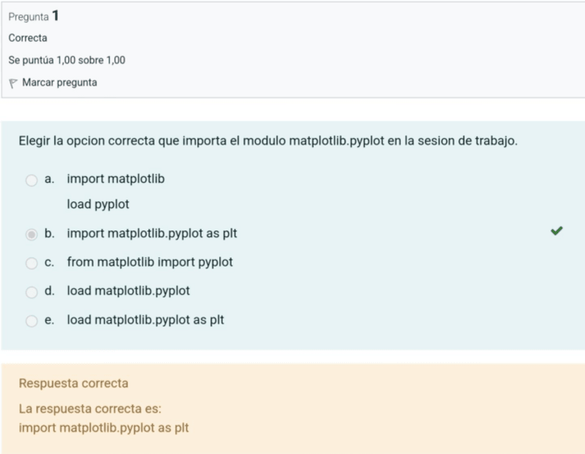Click the 'load pyplot' line under option a
Screen dimensions: 585x454
[x=98, y=204]
